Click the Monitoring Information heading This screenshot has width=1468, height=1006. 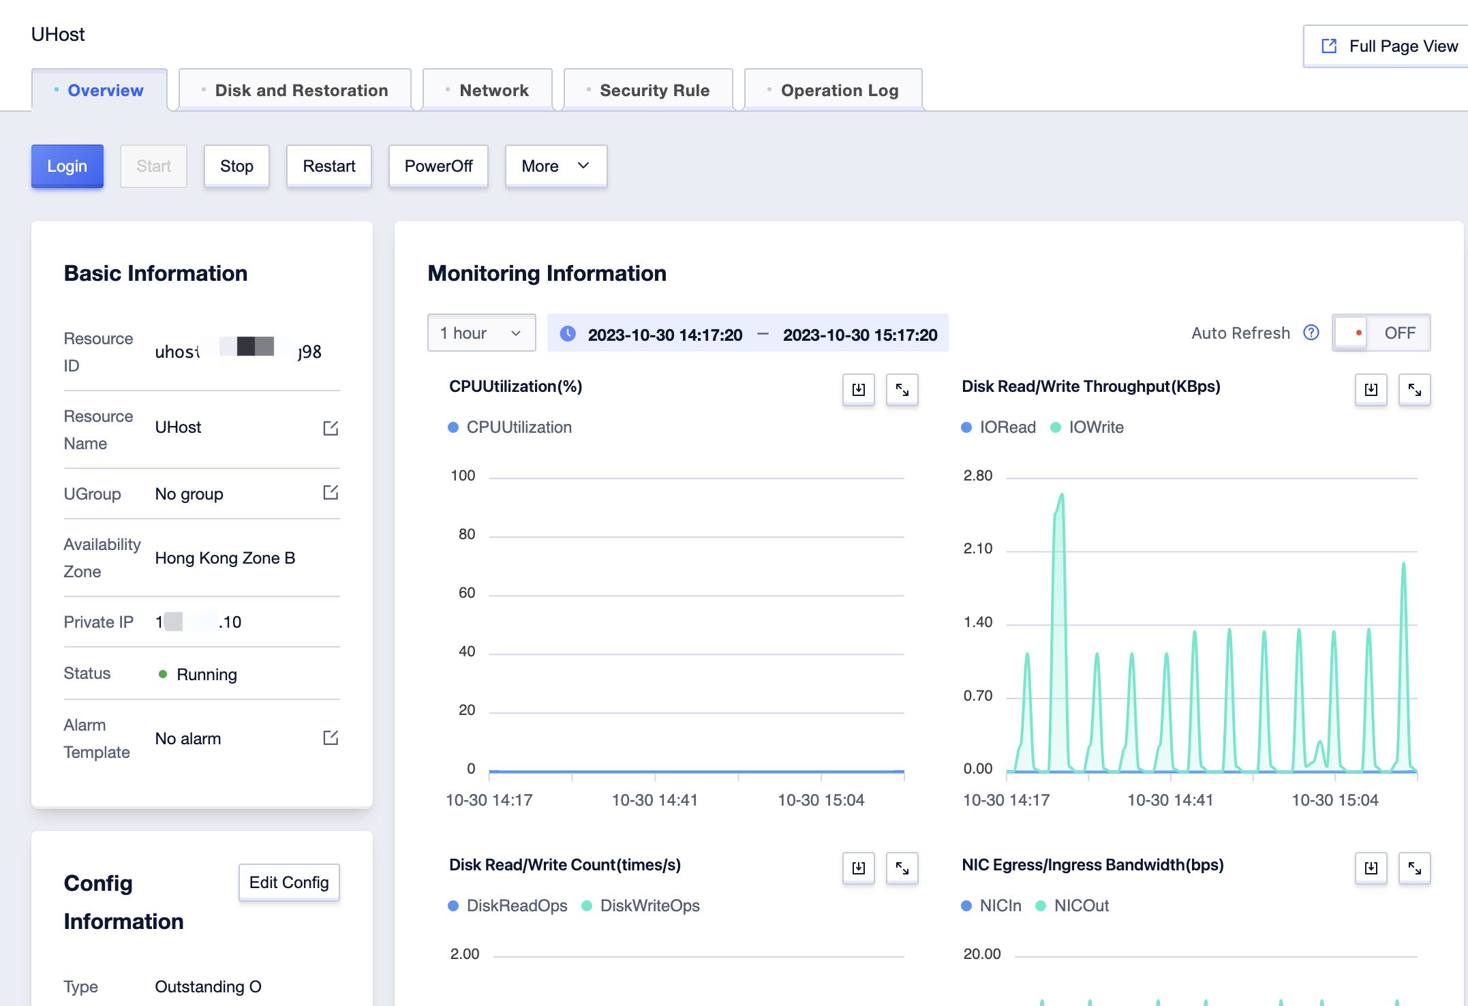pyautogui.click(x=547, y=273)
